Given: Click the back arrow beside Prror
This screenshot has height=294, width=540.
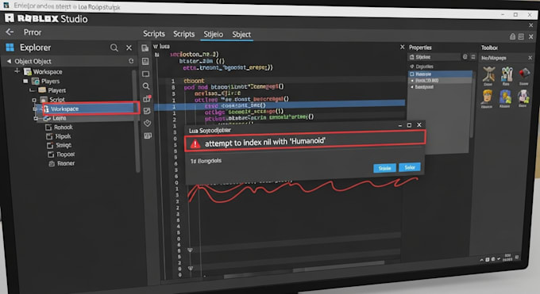Looking at the screenshot, I should pos(10,32).
